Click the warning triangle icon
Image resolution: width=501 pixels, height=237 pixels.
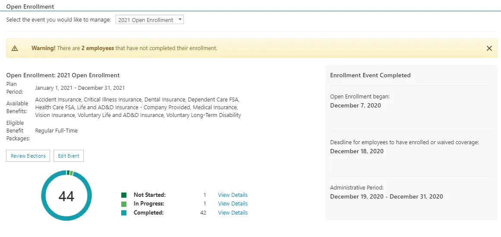[15, 48]
